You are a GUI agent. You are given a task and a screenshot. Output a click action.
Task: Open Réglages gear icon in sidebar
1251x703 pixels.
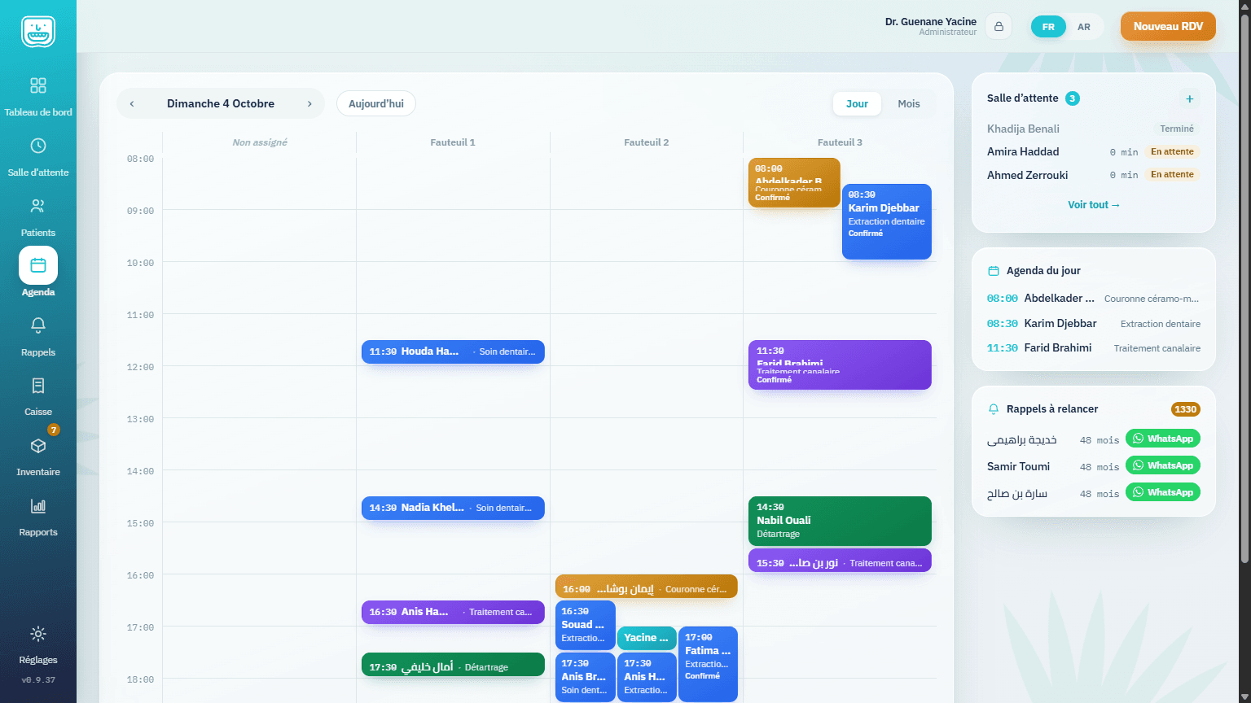[x=38, y=634]
